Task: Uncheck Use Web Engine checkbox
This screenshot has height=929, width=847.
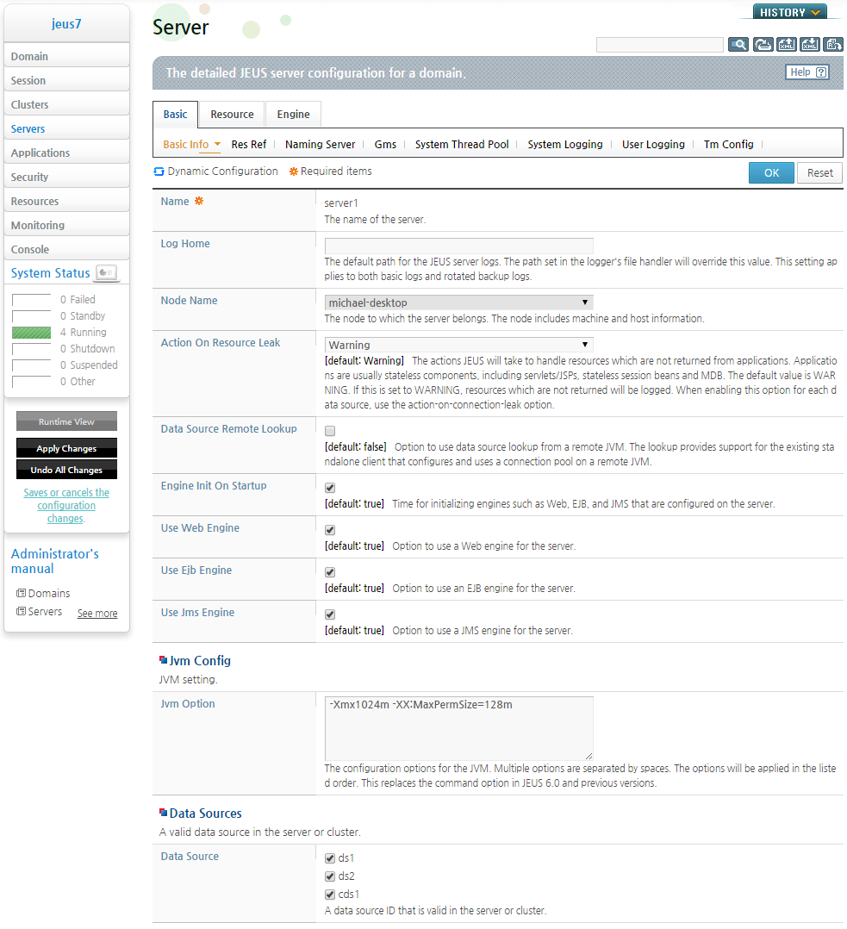Action: pyautogui.click(x=330, y=530)
